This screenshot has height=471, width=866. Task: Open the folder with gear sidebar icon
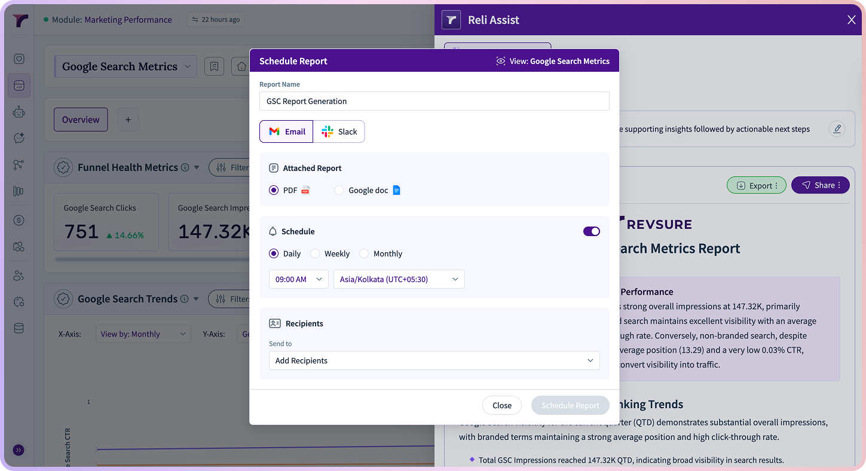click(19, 246)
